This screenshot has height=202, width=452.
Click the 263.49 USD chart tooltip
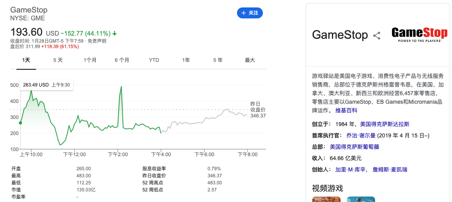pos(46,85)
